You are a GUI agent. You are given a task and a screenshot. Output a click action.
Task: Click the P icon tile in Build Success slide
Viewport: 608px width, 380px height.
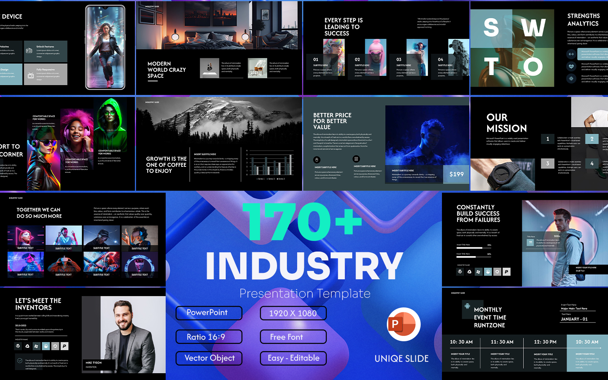(507, 272)
